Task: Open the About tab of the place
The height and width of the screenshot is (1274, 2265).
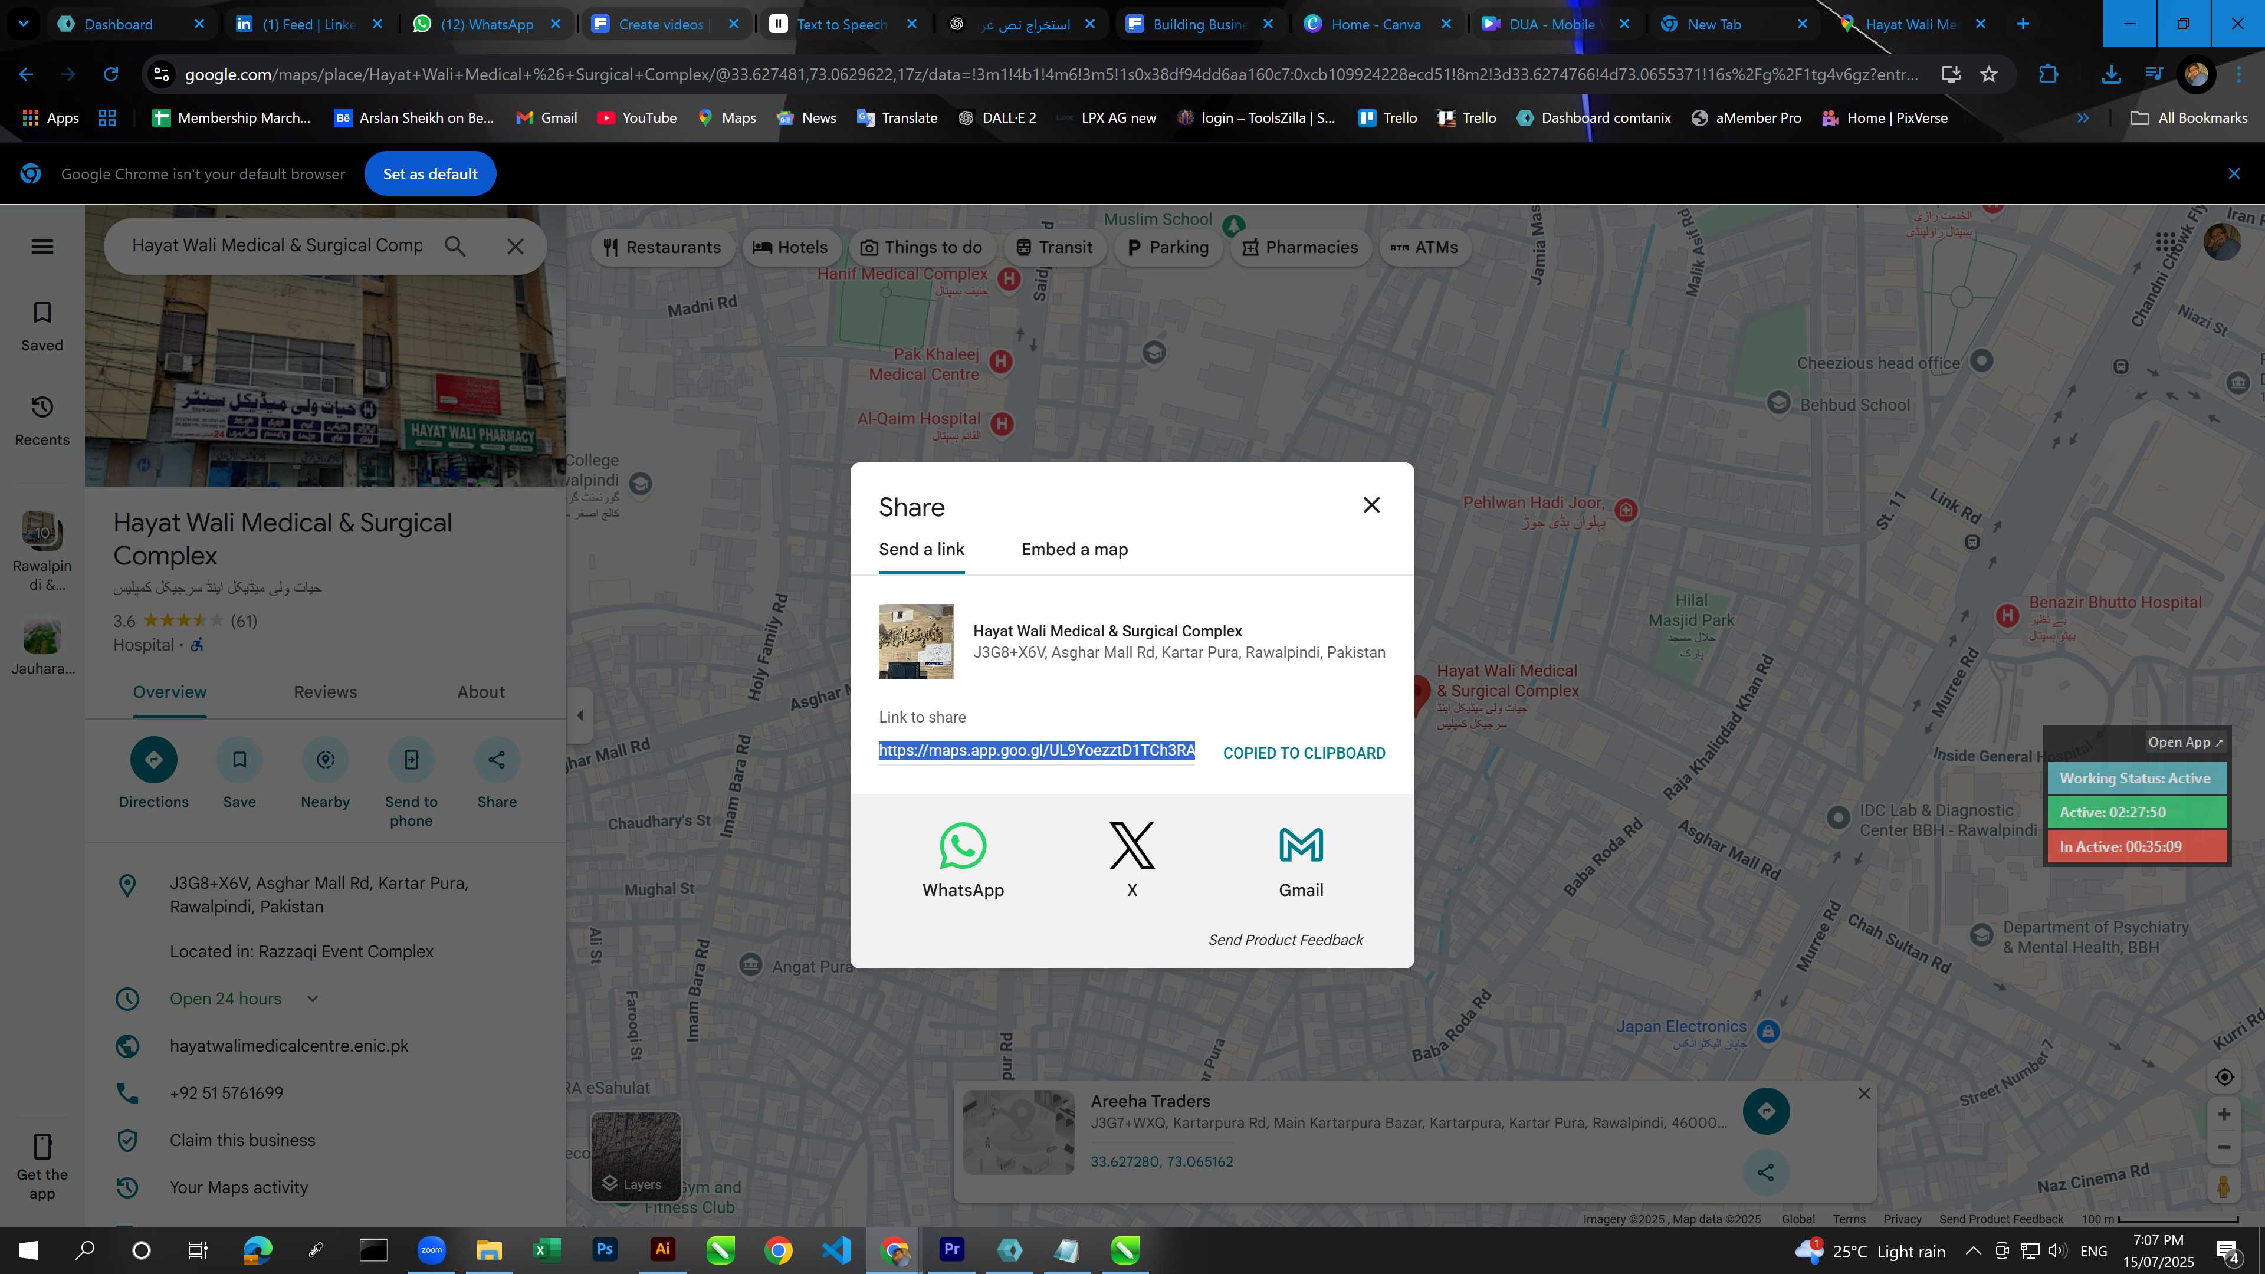Action: coord(481,692)
